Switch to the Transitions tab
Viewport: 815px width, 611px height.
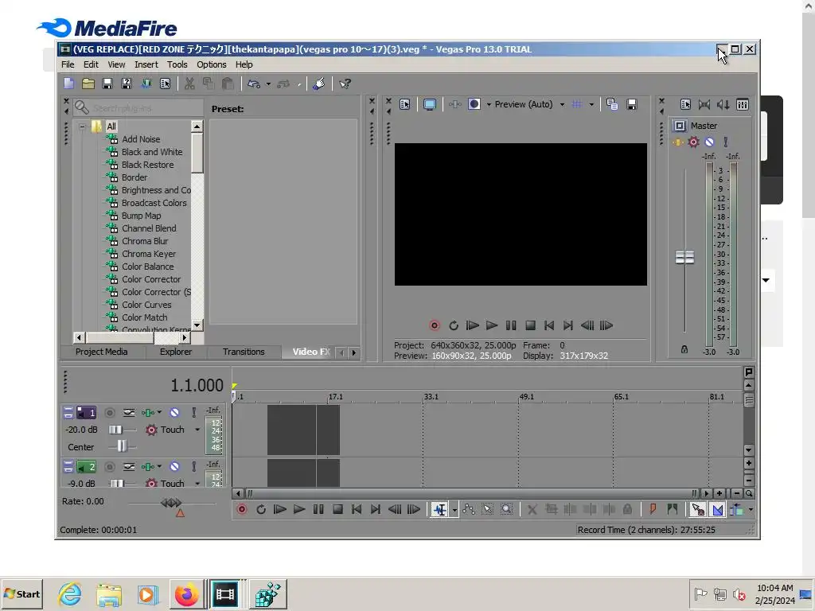pos(244,352)
